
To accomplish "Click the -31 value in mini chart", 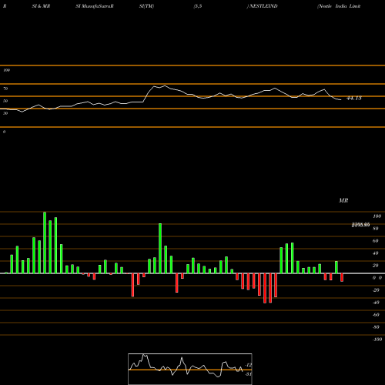I will click(249, 374).
